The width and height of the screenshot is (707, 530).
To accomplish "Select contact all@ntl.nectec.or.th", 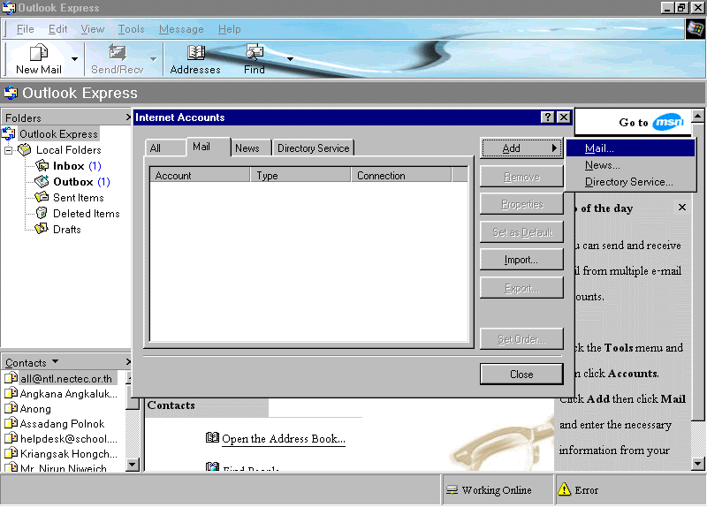I will 65,379.
